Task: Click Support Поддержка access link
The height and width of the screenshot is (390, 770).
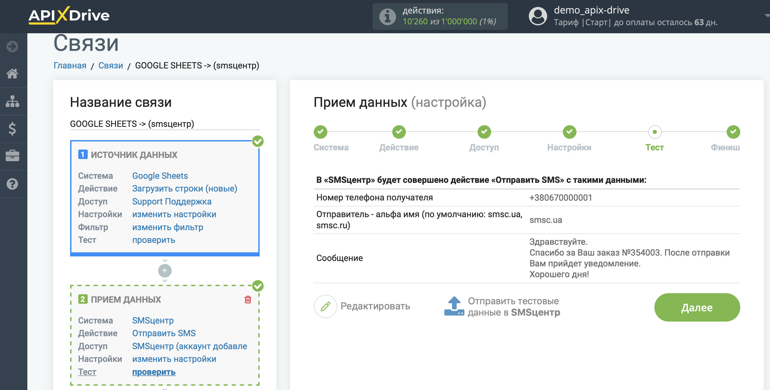Action: point(172,201)
